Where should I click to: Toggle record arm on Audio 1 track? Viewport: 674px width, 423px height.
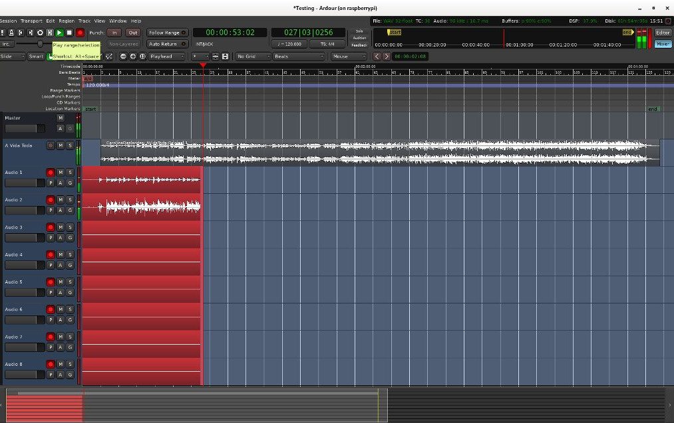coord(51,173)
